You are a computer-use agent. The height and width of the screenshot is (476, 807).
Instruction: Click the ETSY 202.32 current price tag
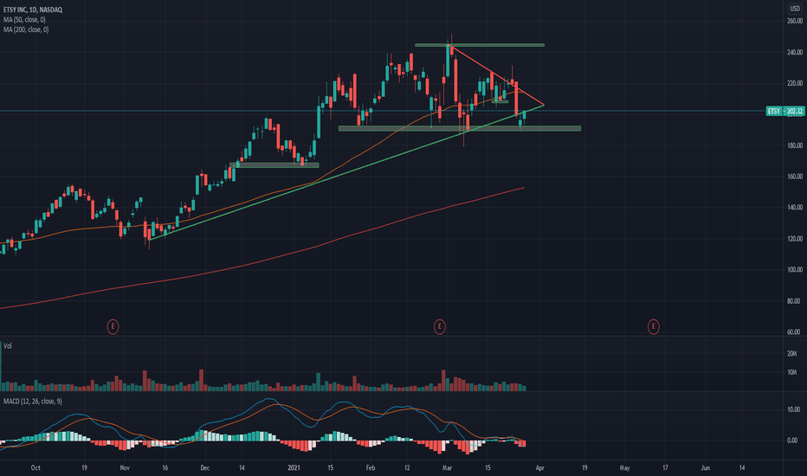pos(784,111)
